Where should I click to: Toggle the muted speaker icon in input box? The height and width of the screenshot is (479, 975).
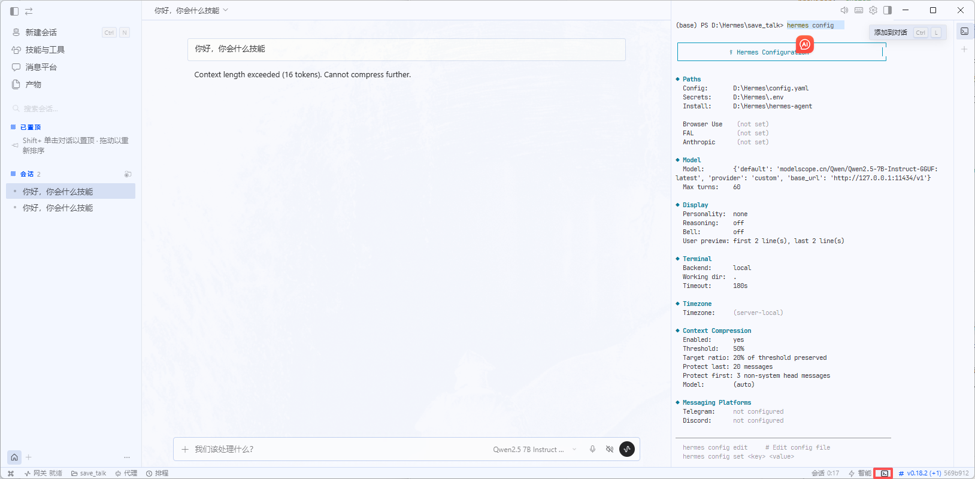(610, 449)
